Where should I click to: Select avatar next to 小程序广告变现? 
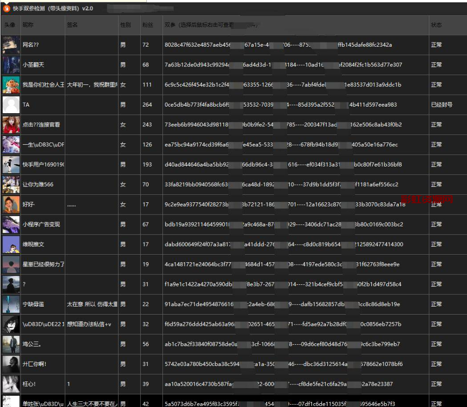point(11,224)
